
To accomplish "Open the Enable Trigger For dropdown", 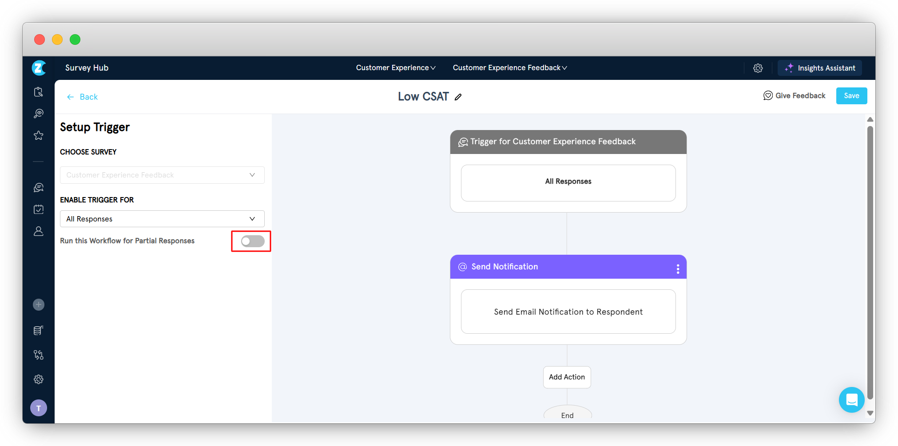I will 162,219.
